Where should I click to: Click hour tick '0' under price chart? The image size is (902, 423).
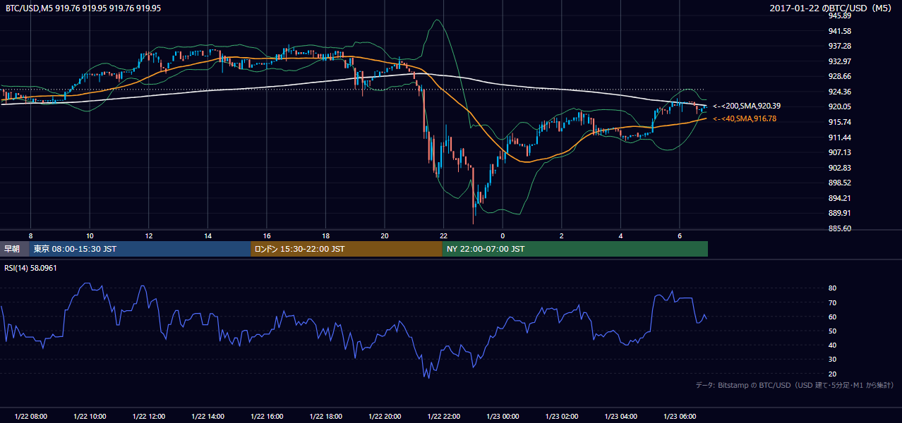point(502,235)
